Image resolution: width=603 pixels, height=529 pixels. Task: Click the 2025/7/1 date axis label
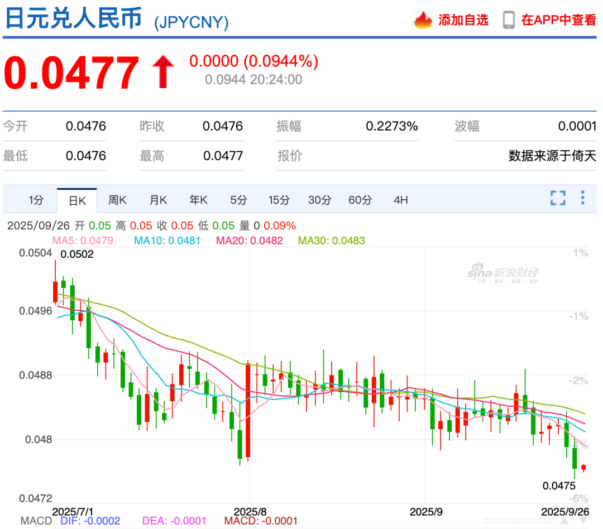(73, 512)
